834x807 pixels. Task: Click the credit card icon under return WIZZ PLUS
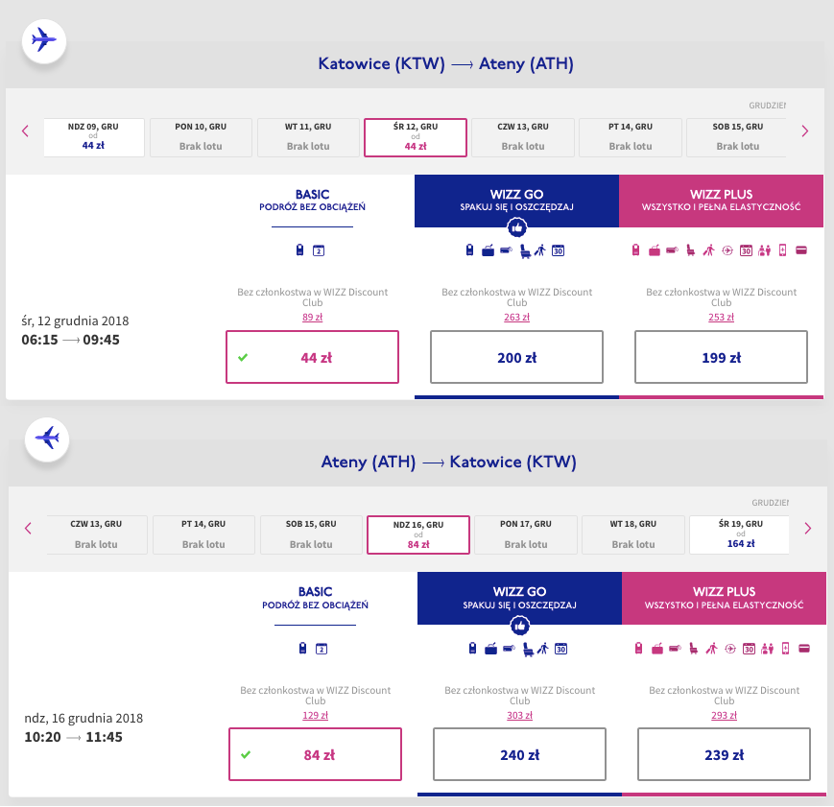(x=804, y=648)
